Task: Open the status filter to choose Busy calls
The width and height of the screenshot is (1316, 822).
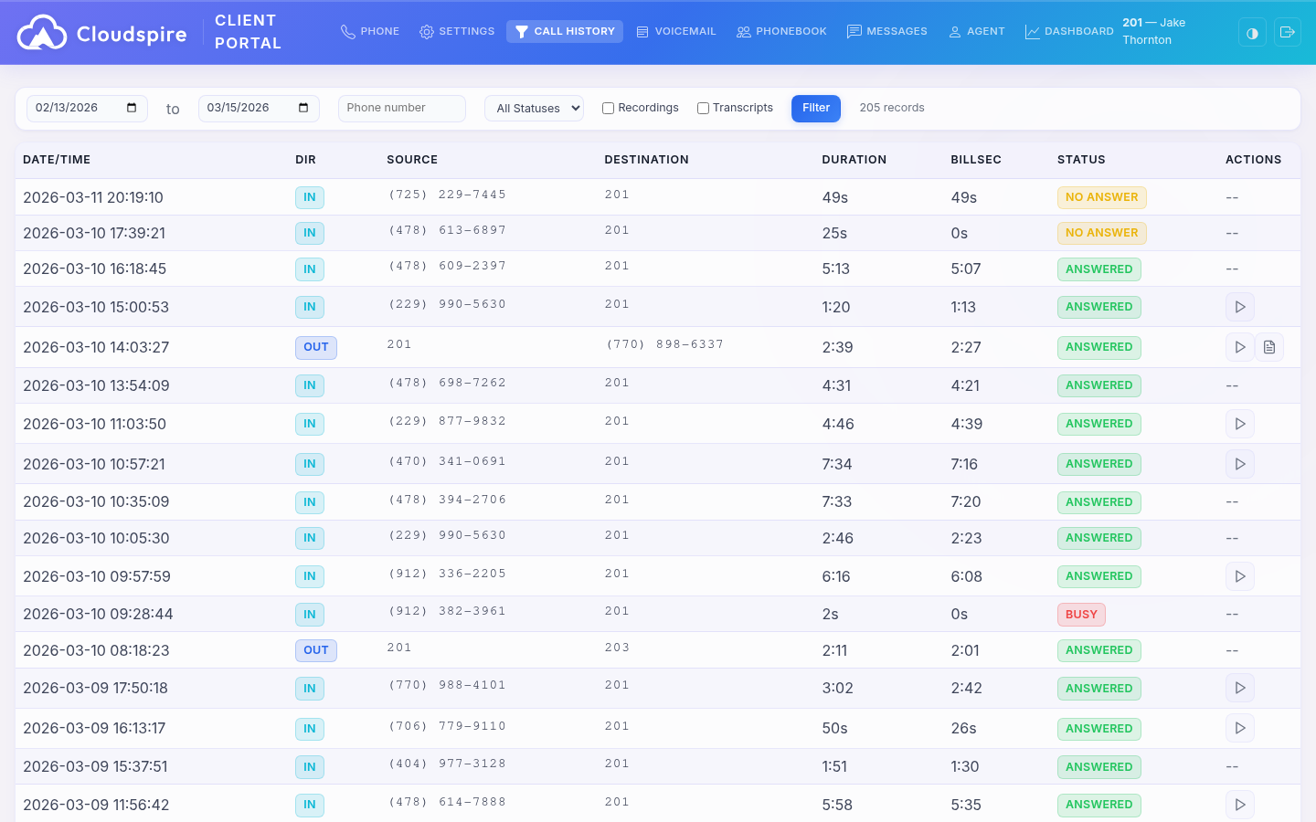Action: [x=534, y=108]
